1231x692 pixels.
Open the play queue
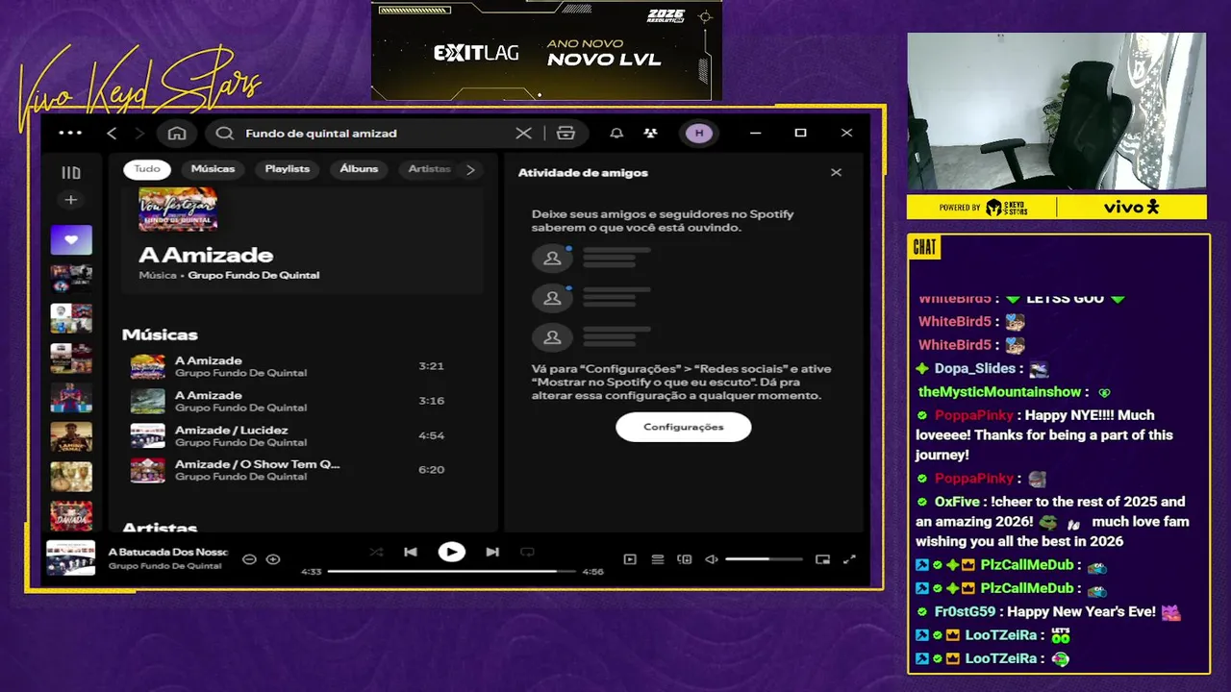pyautogui.click(x=658, y=559)
